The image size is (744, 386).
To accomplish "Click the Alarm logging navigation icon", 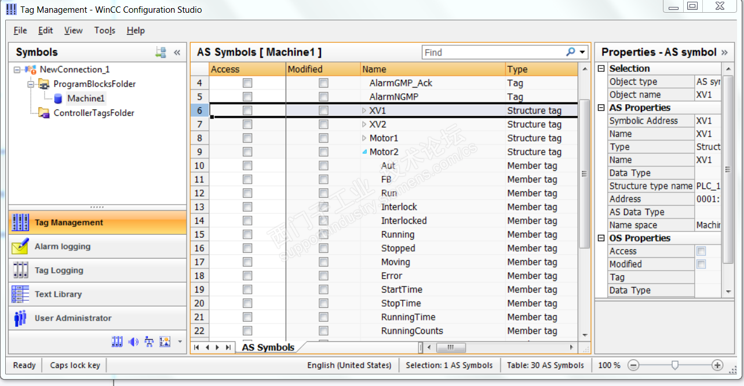I will [20, 246].
